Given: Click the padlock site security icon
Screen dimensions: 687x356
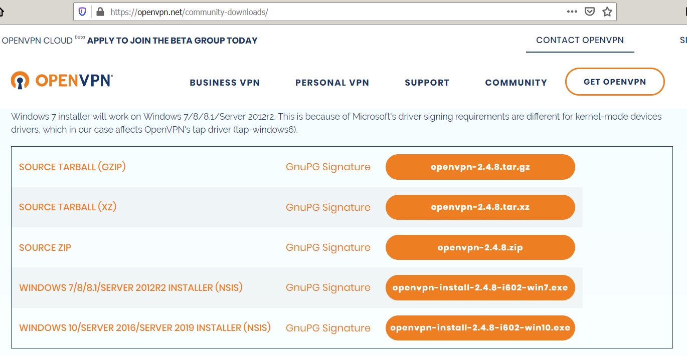Looking at the screenshot, I should coord(99,12).
